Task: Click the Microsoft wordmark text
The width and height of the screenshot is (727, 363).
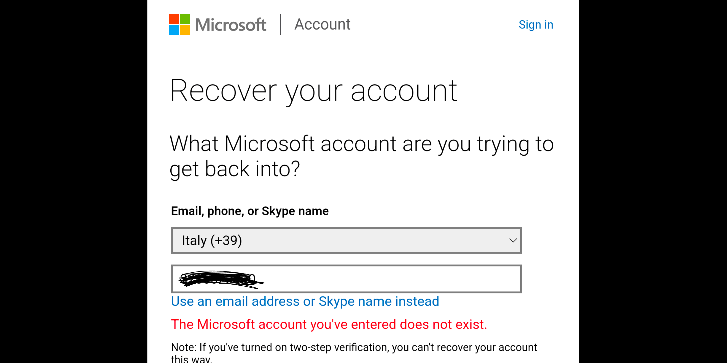Action: click(230, 25)
